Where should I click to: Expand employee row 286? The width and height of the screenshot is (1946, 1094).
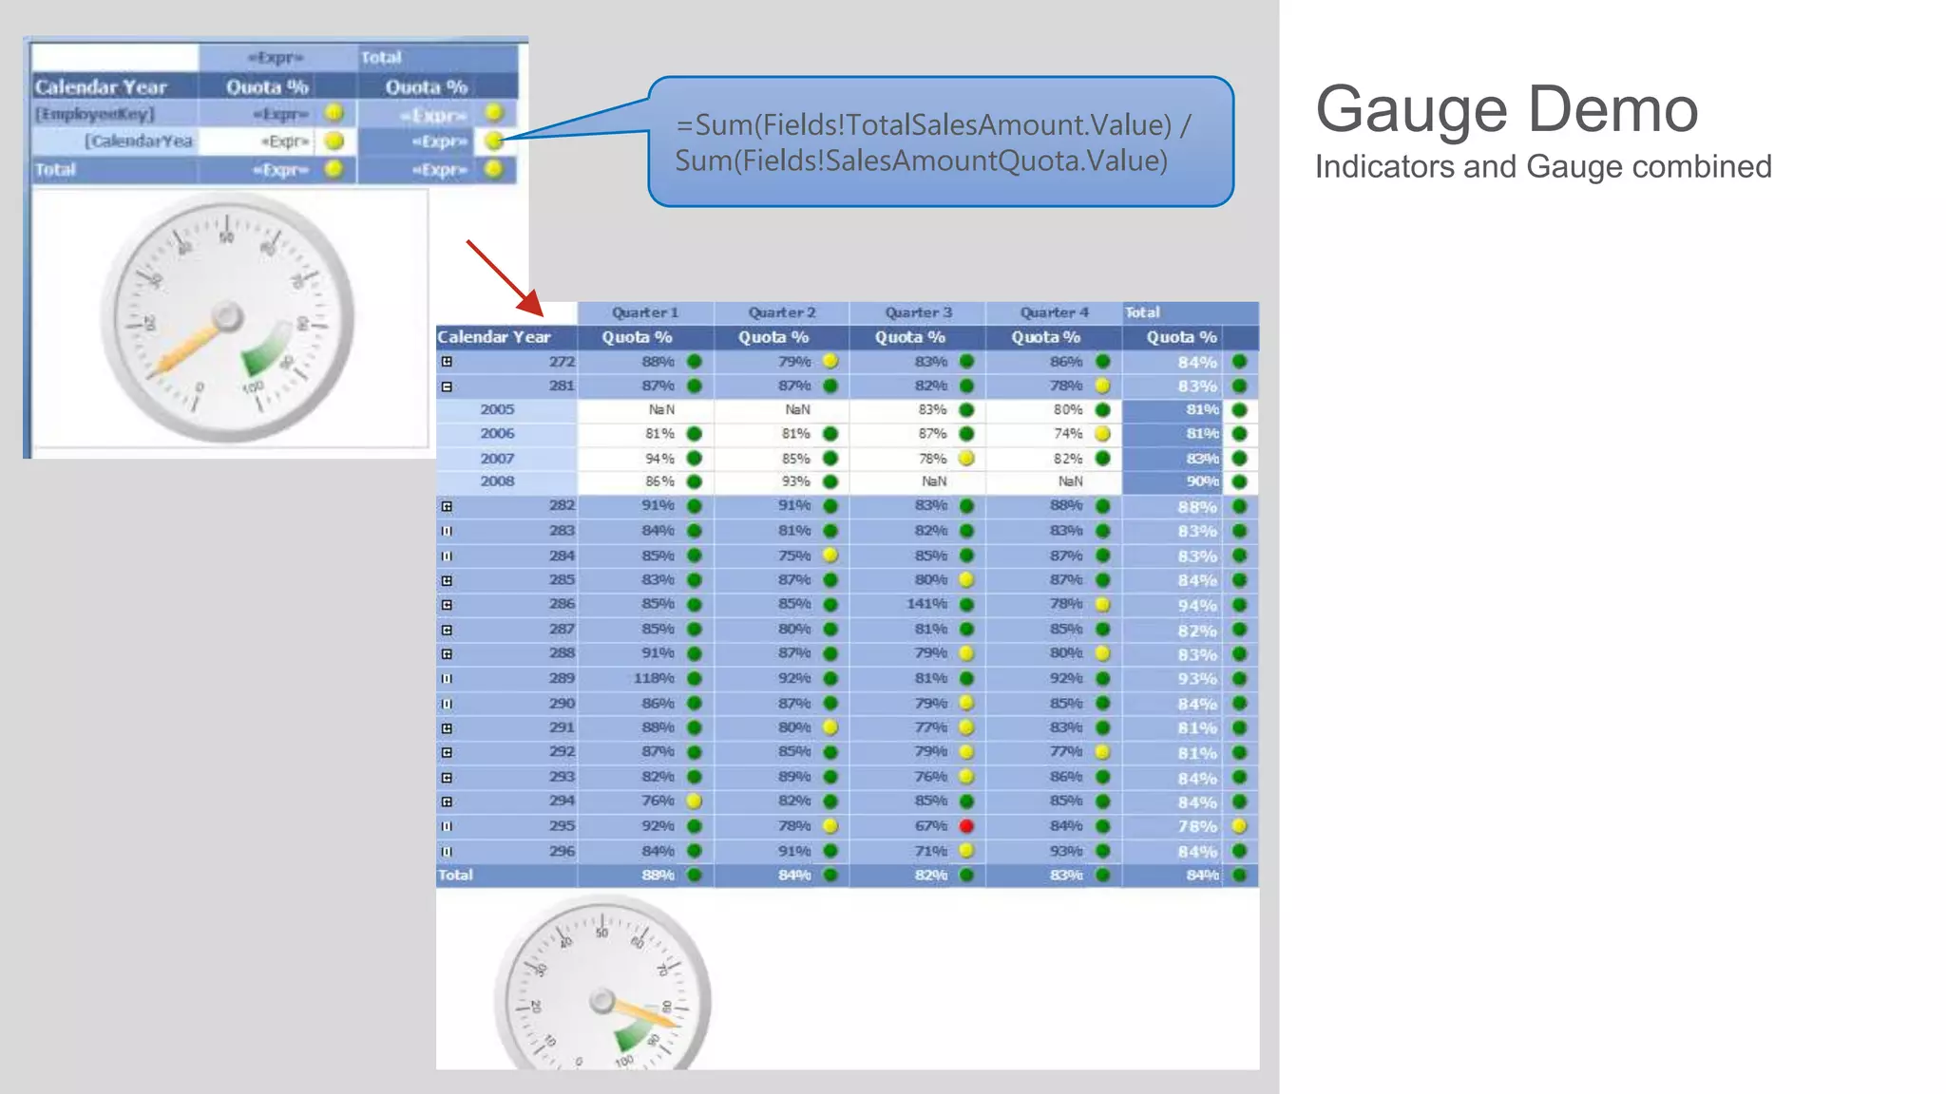pyautogui.click(x=447, y=605)
